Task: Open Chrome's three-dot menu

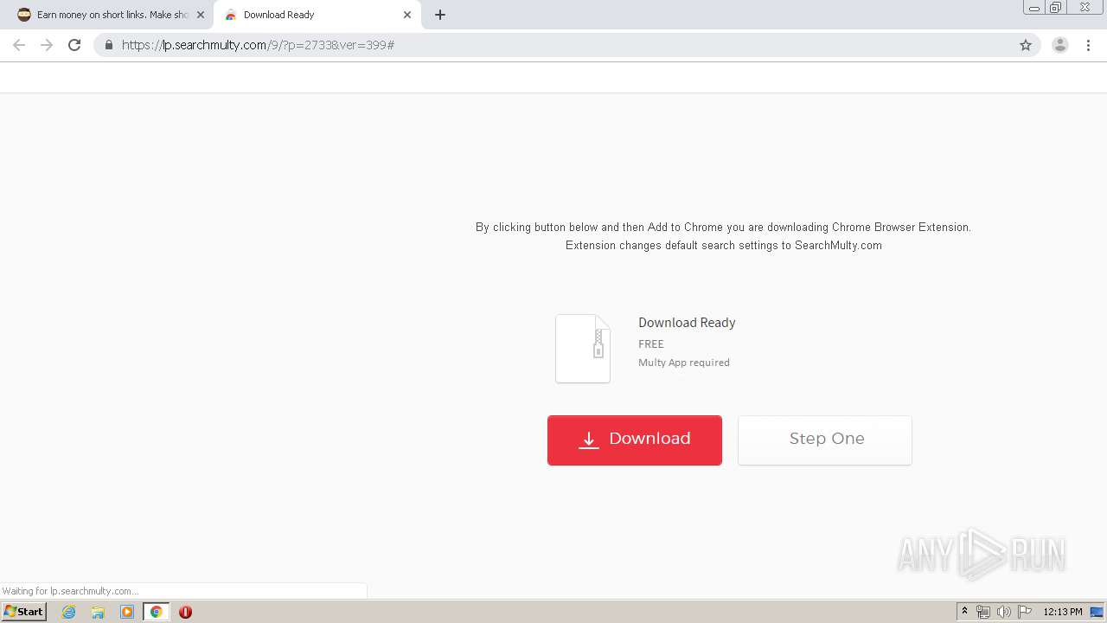Action: tap(1088, 45)
